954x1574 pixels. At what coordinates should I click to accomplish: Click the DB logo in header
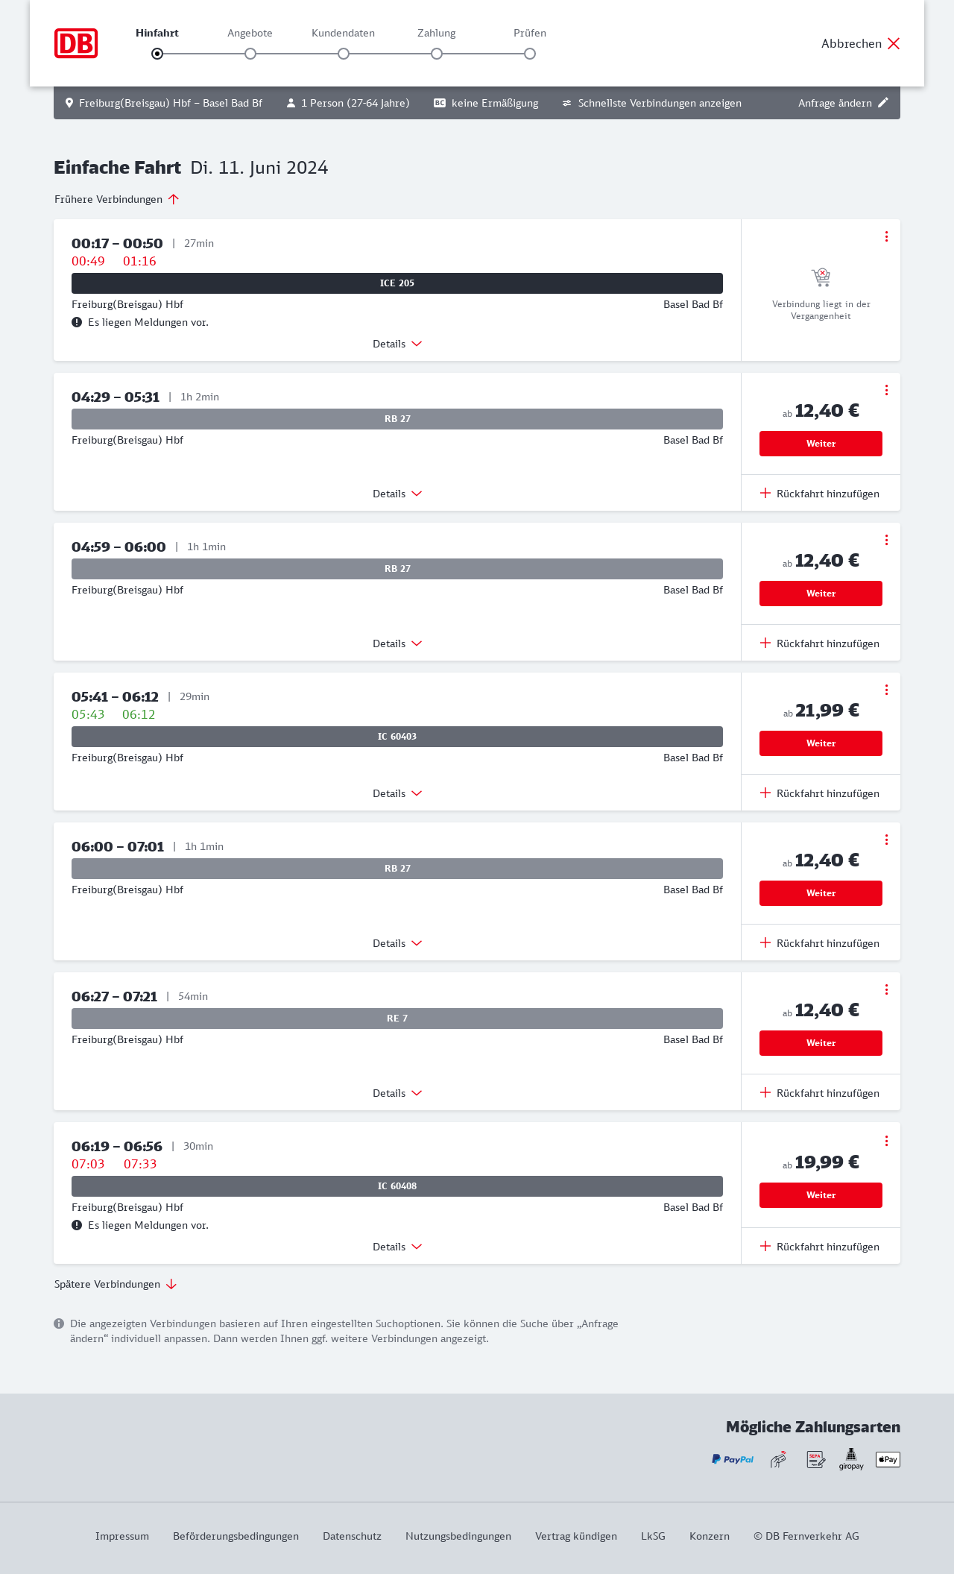point(76,43)
